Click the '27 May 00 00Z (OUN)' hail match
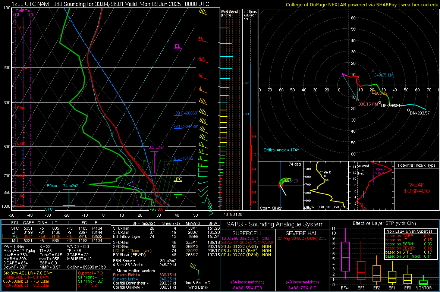This screenshot has height=292, width=440. [302, 238]
